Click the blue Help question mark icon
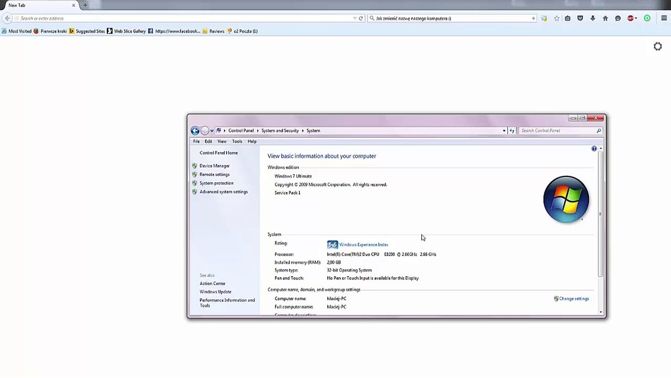 594,149
